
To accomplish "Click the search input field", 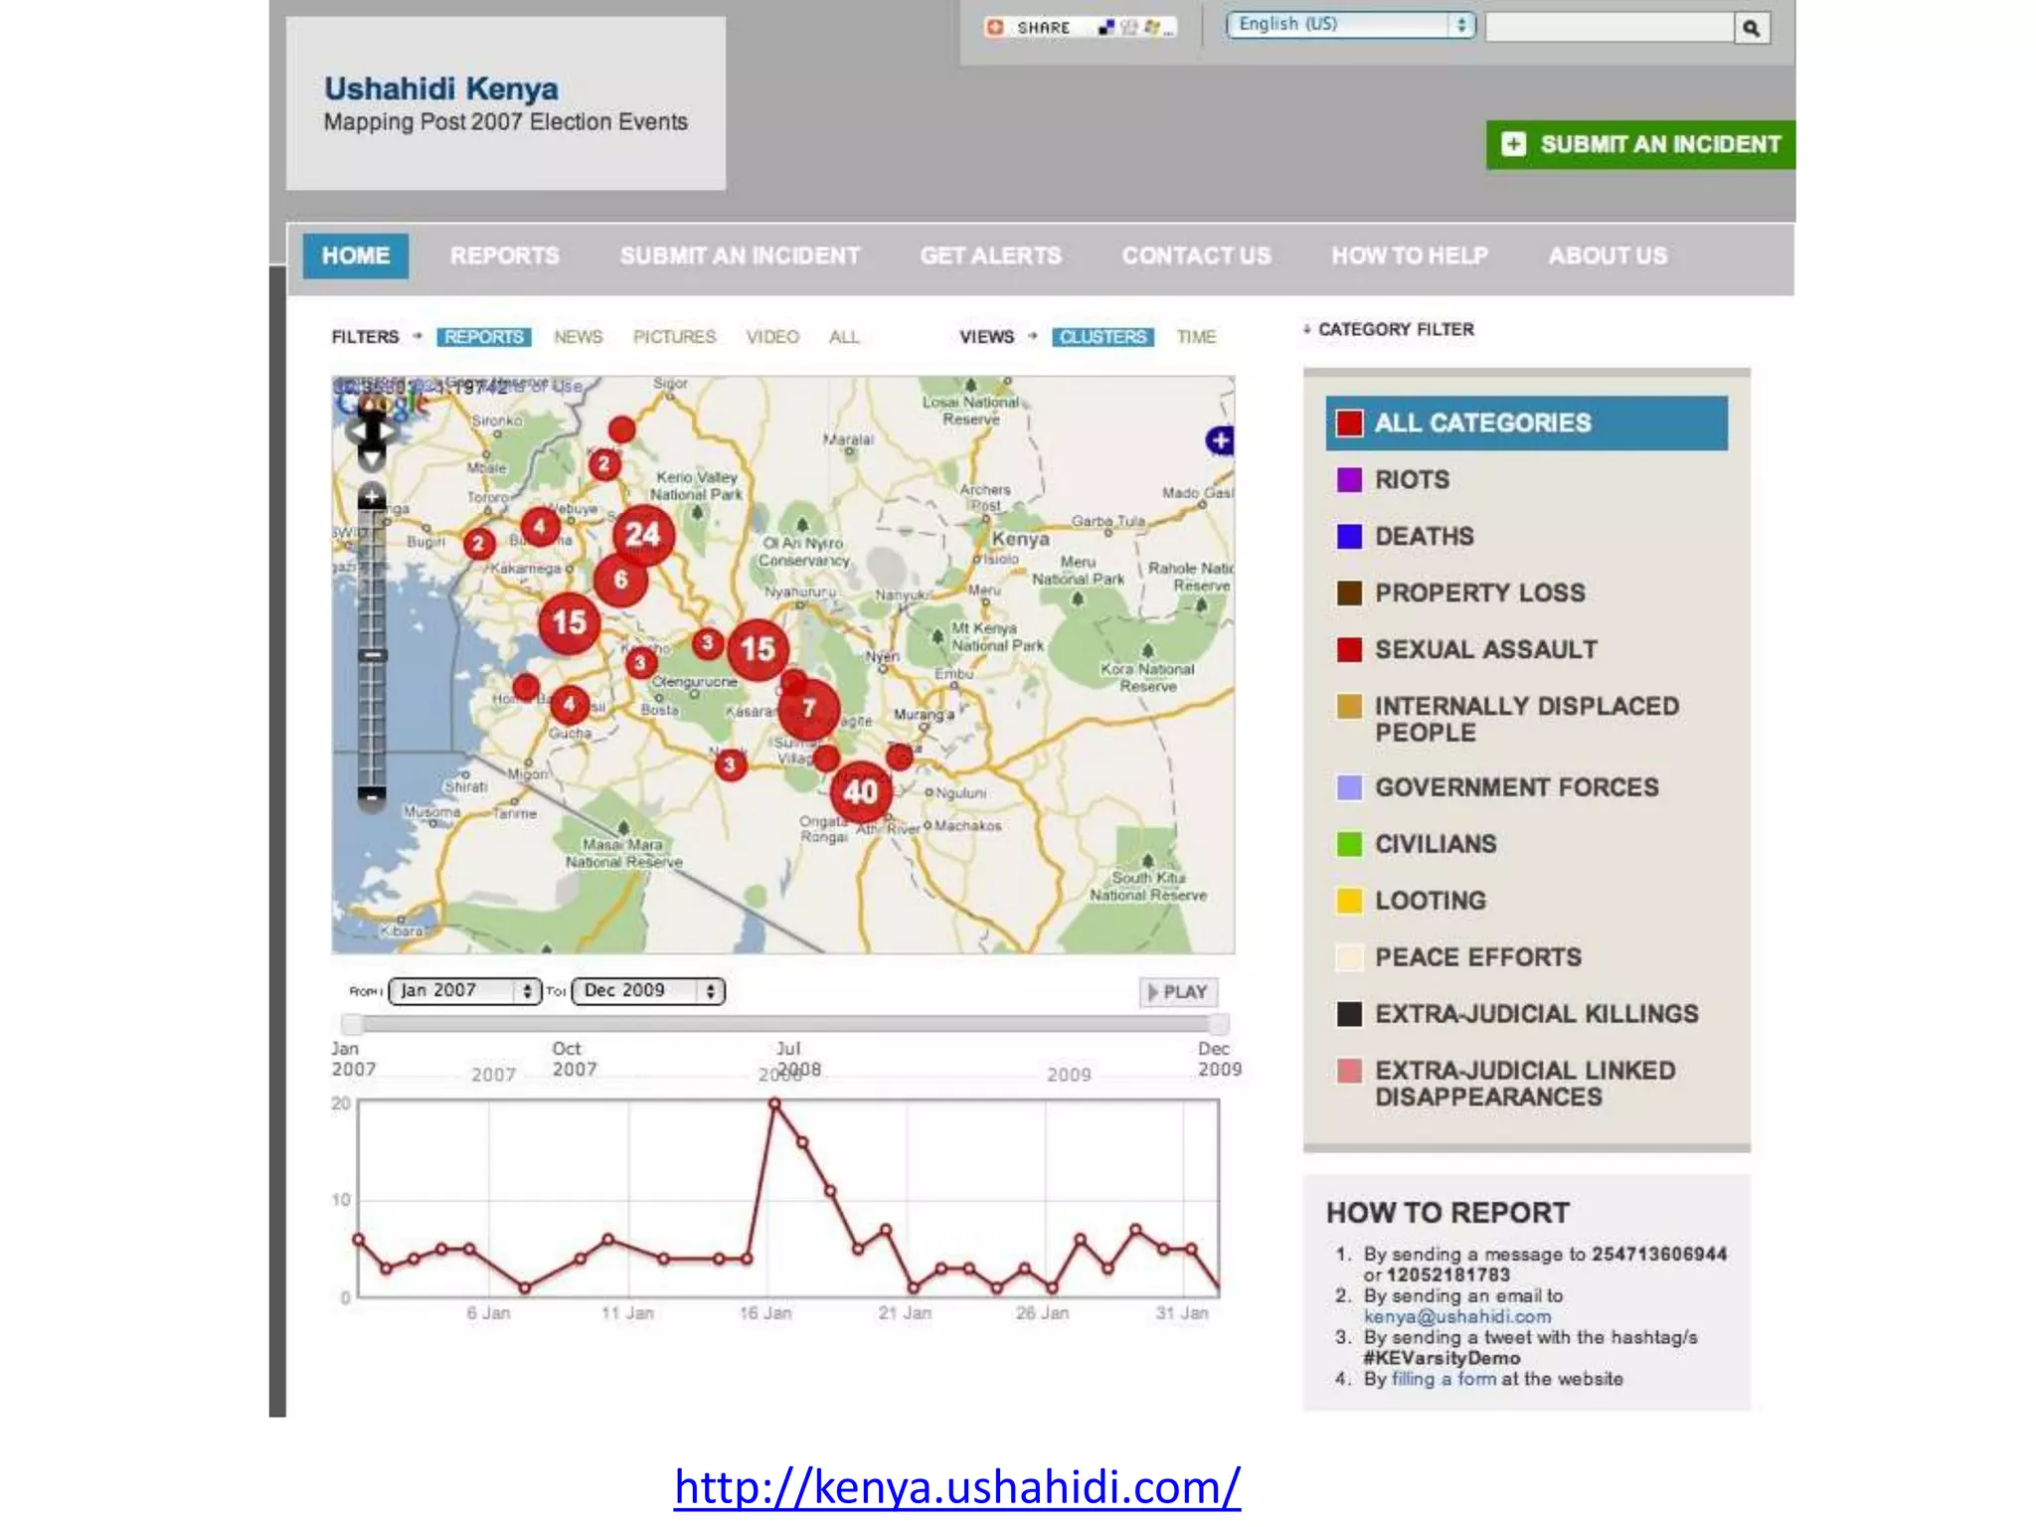I will pyautogui.click(x=1610, y=28).
